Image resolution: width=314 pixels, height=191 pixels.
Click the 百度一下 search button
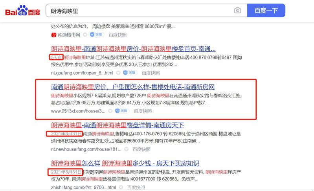click(x=266, y=10)
